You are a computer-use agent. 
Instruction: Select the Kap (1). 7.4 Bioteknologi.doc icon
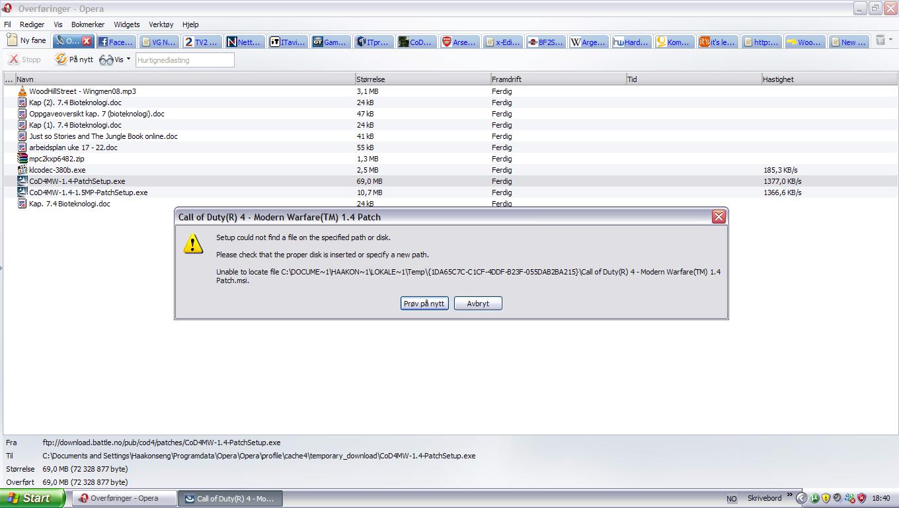(x=22, y=125)
